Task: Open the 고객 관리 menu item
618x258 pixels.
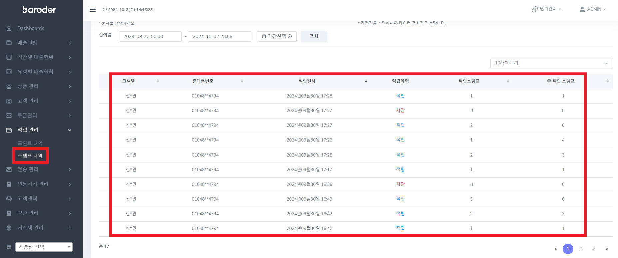Action: click(28, 101)
